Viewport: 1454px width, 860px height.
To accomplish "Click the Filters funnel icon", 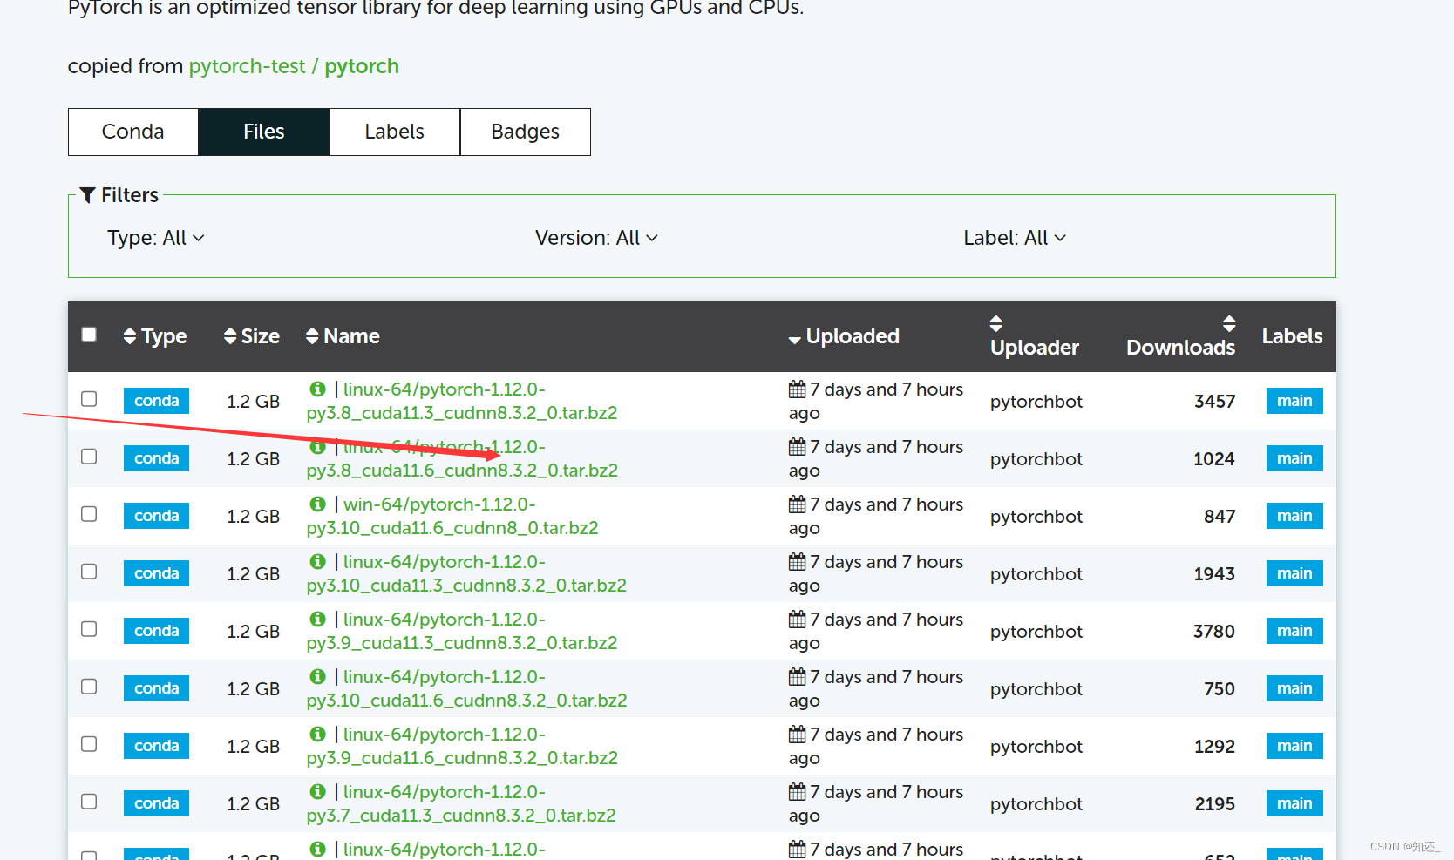I will [87, 195].
